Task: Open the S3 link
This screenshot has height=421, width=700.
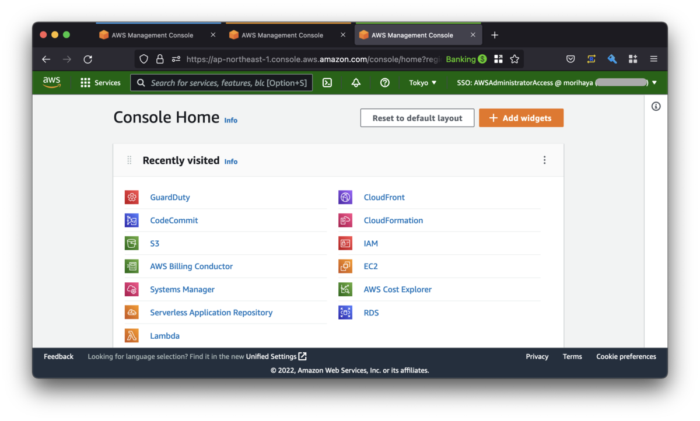Action: (155, 243)
